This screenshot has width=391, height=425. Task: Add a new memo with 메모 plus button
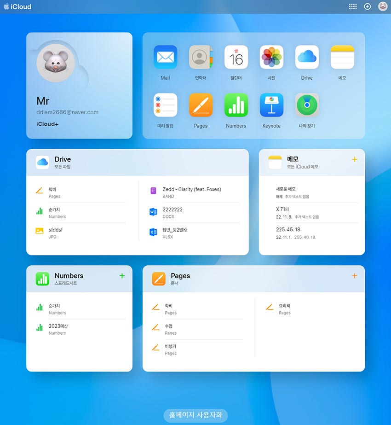pos(355,159)
